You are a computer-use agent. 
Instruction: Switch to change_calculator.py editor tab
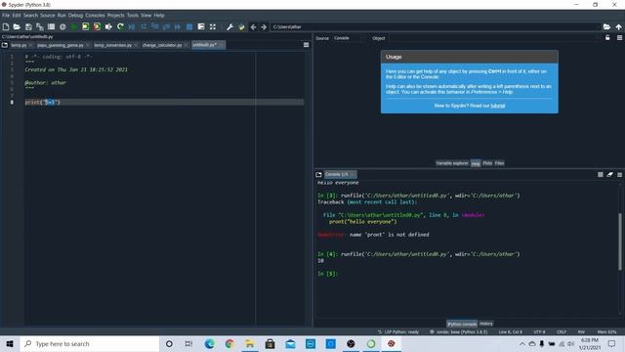click(x=162, y=45)
